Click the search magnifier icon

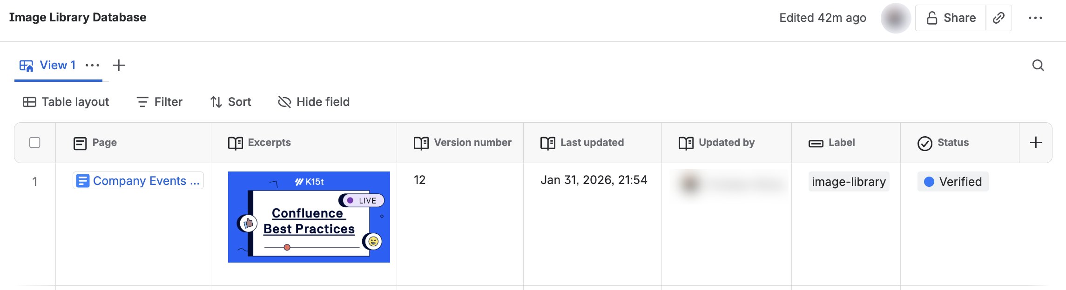coord(1038,66)
